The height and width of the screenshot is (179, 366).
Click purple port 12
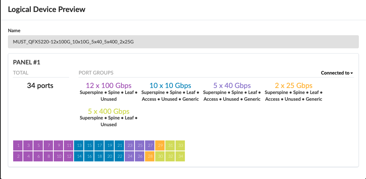69,156
